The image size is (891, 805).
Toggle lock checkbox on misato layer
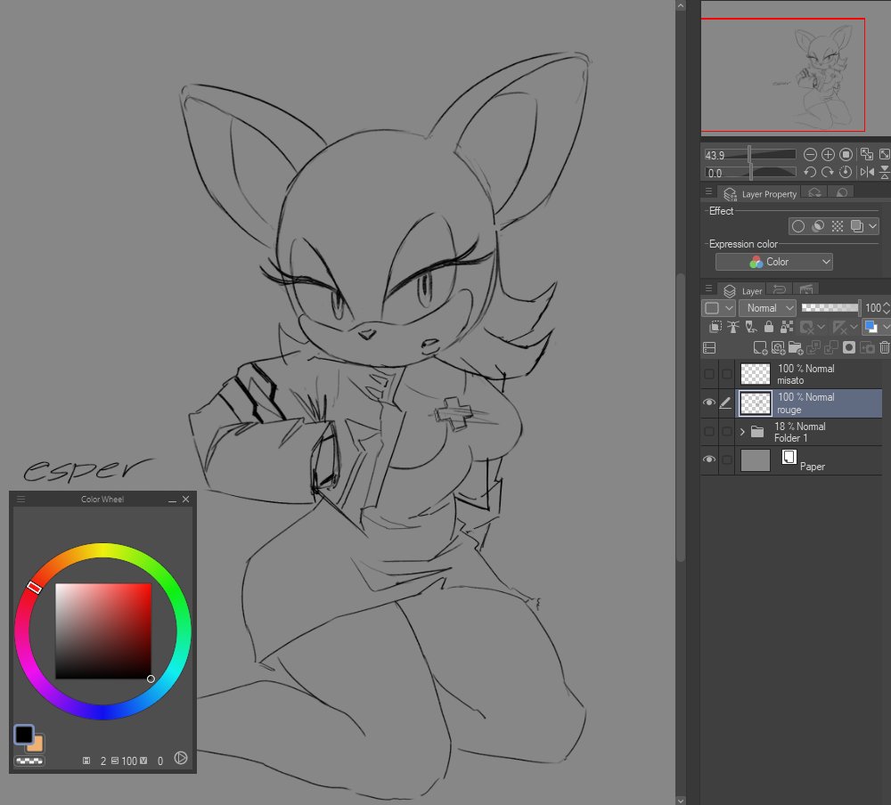pyautogui.click(x=727, y=374)
